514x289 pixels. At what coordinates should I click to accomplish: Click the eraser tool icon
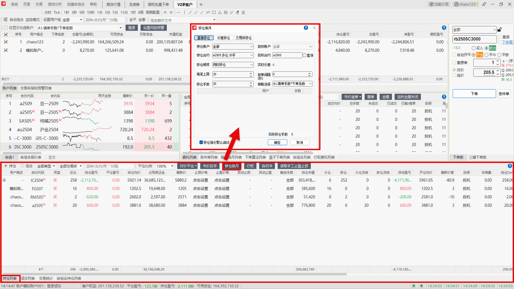tap(237, 12)
